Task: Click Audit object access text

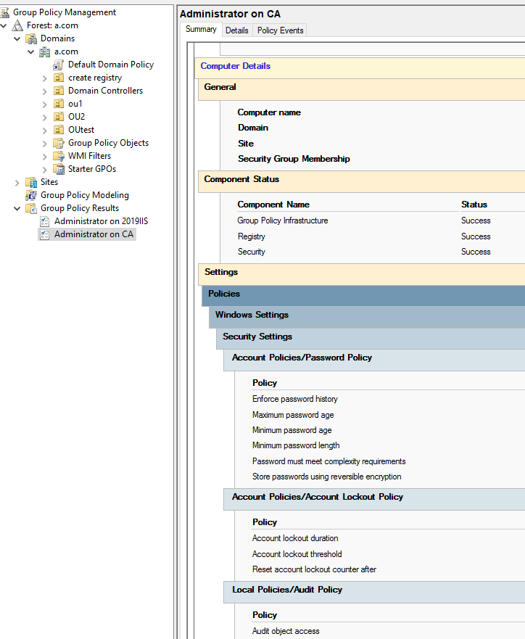Action: tap(286, 631)
